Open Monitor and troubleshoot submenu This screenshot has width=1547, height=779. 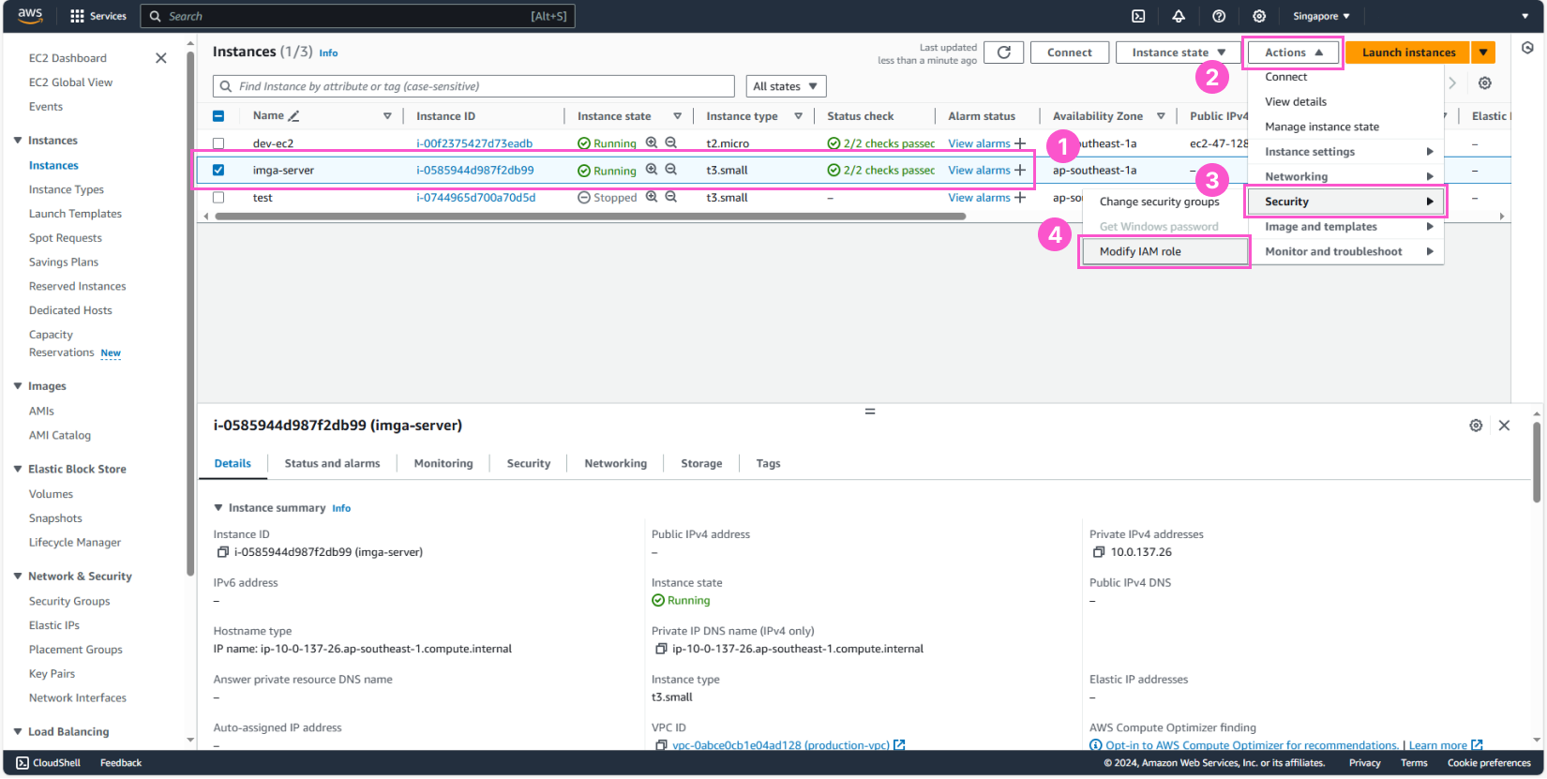click(1346, 251)
